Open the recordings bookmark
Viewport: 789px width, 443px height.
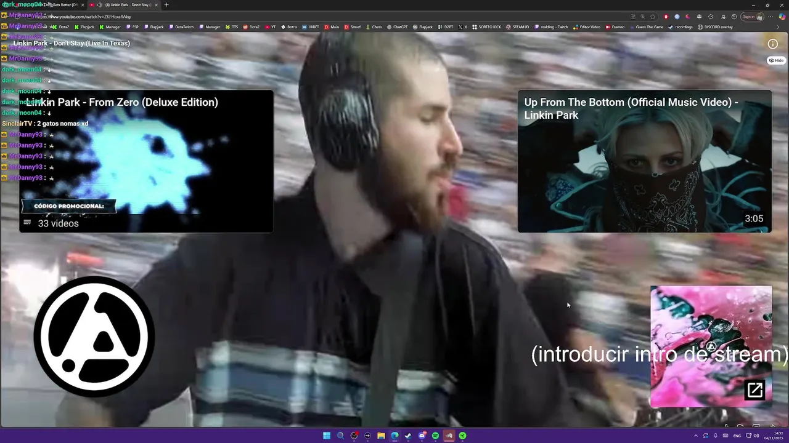[681, 27]
